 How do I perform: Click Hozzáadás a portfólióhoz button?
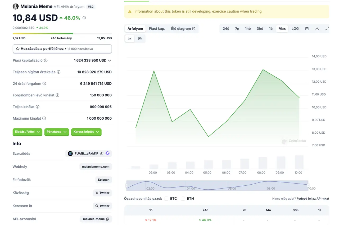tap(62, 49)
